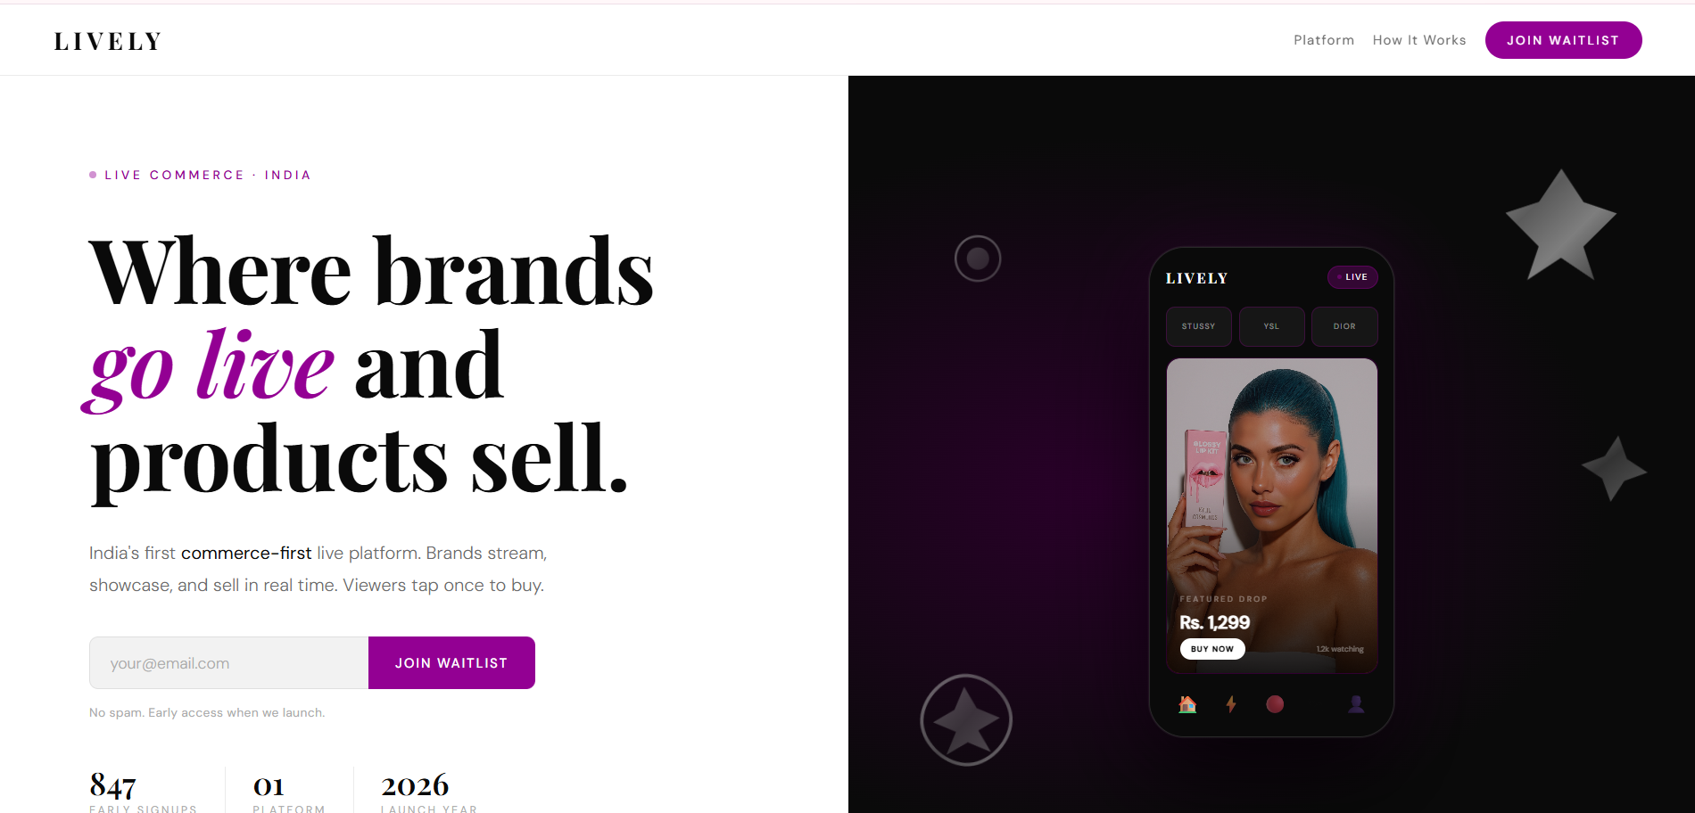The width and height of the screenshot is (1695, 813).
Task: Click the large gray star decoration
Action: [1561, 226]
